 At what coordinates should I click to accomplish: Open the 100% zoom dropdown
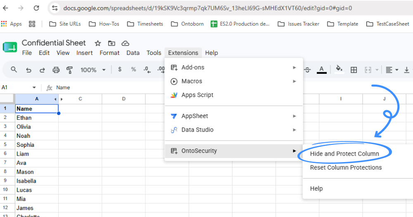tap(93, 70)
